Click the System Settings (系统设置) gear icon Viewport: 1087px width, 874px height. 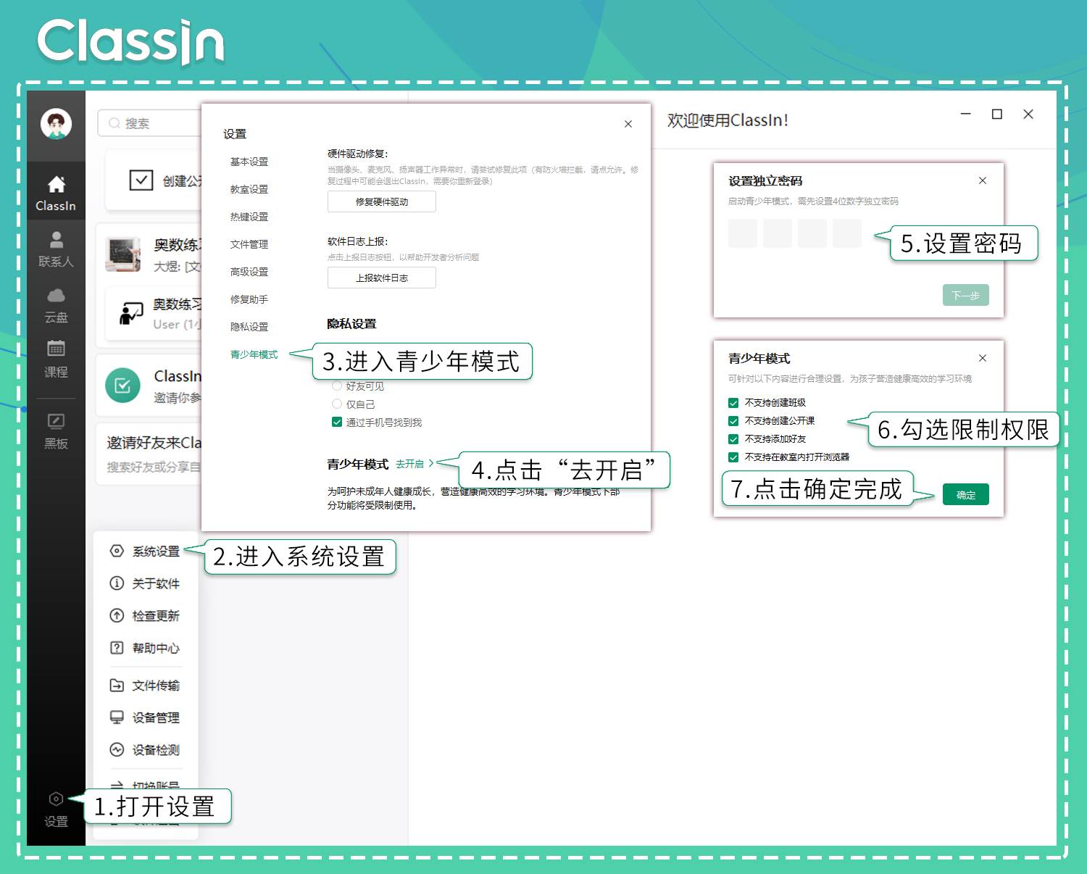pyautogui.click(x=117, y=551)
